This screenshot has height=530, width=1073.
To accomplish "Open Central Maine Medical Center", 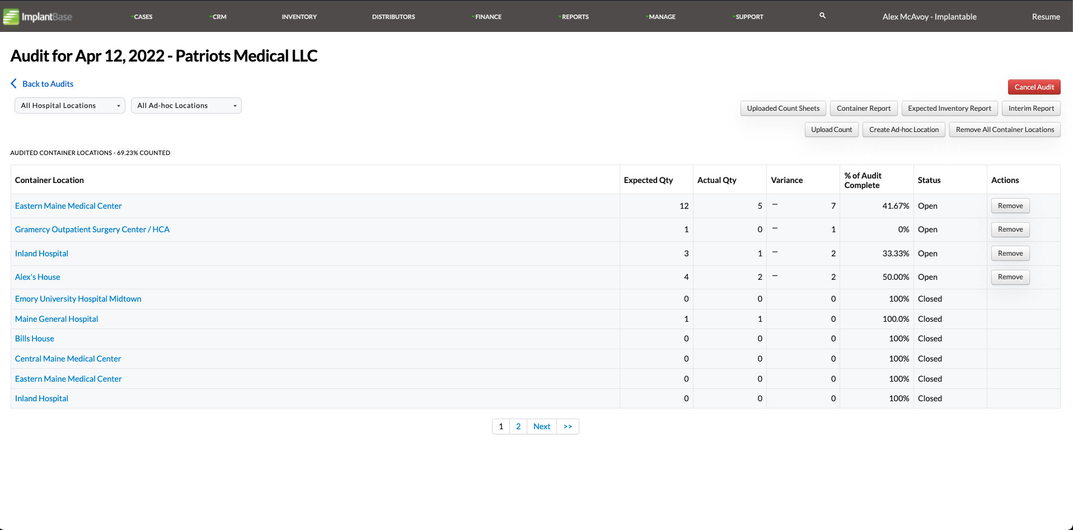I will pos(68,359).
